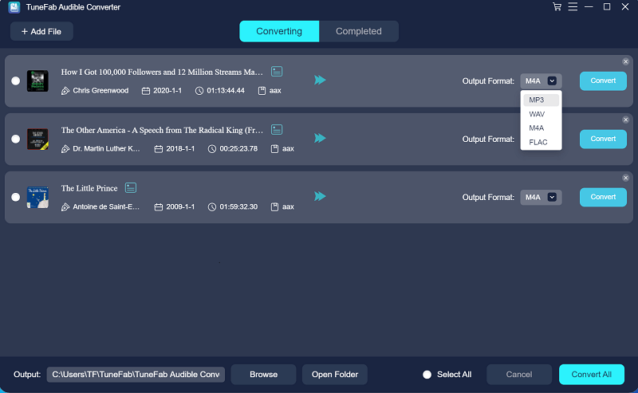The height and width of the screenshot is (393, 638).
Task: Click the ID3 tag editor icon for The Little Prince
Action: click(x=131, y=188)
